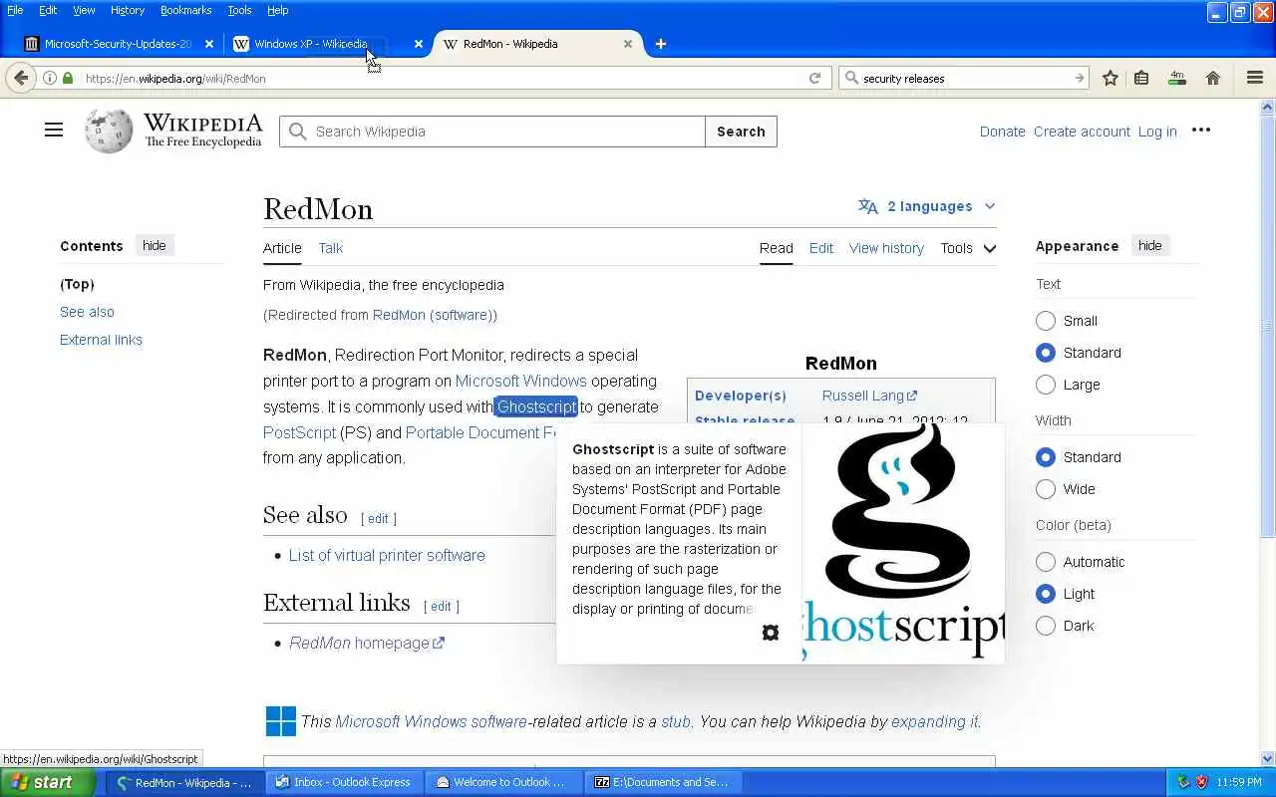The height and width of the screenshot is (797, 1276).
Task: Switch to the E:\Documents 7-Zip taskbar item
Action: 664,782
